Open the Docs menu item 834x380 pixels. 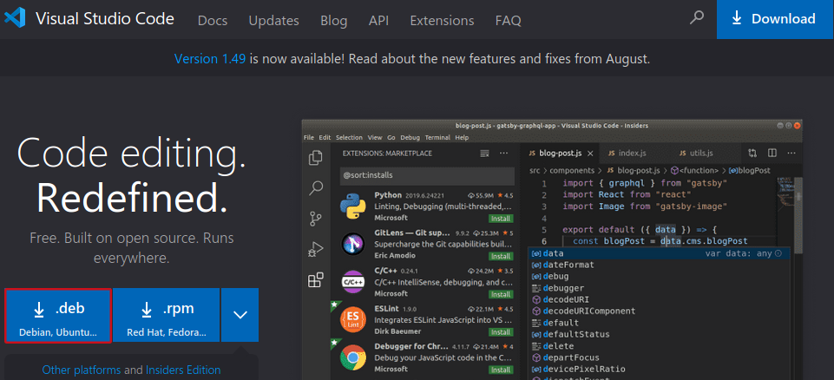tap(213, 21)
